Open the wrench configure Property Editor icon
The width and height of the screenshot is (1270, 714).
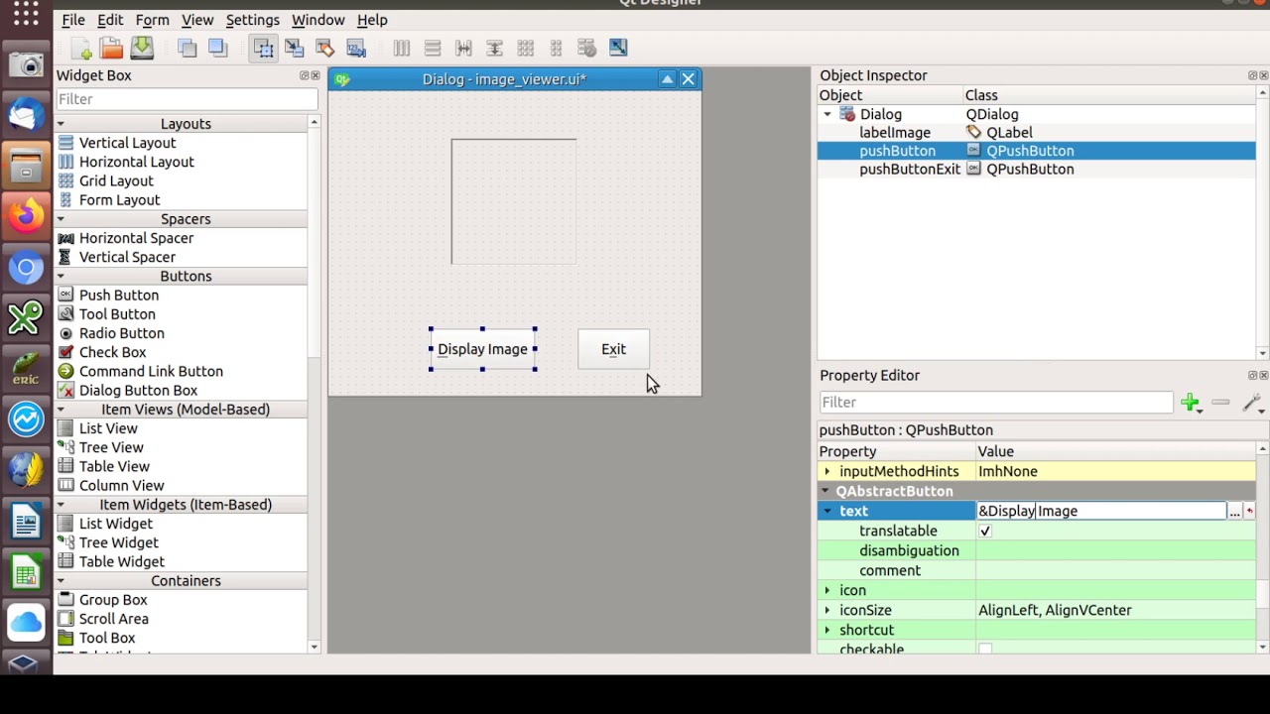1251,403
